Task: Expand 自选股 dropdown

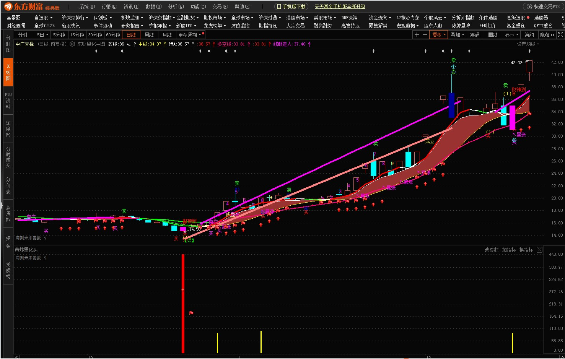Action: click(x=43, y=18)
